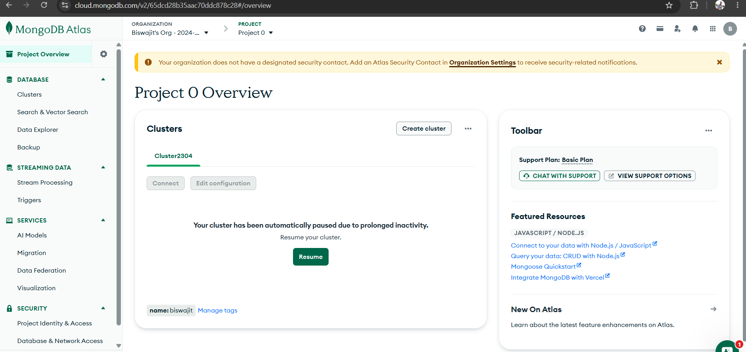Open Stream Processing in the sidebar
Image resolution: width=746 pixels, height=352 pixels.
point(45,183)
